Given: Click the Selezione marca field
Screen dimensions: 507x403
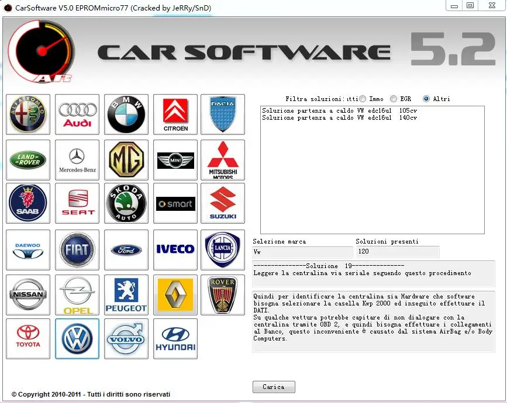Looking at the screenshot, I should (x=302, y=252).
